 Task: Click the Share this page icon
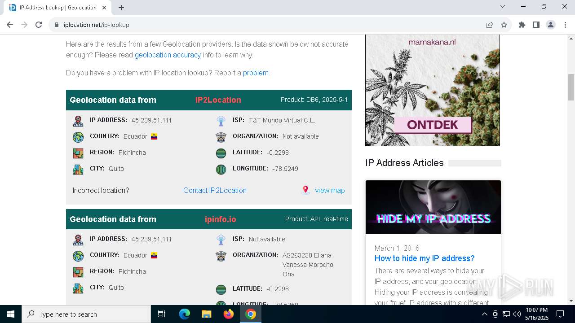click(x=490, y=25)
